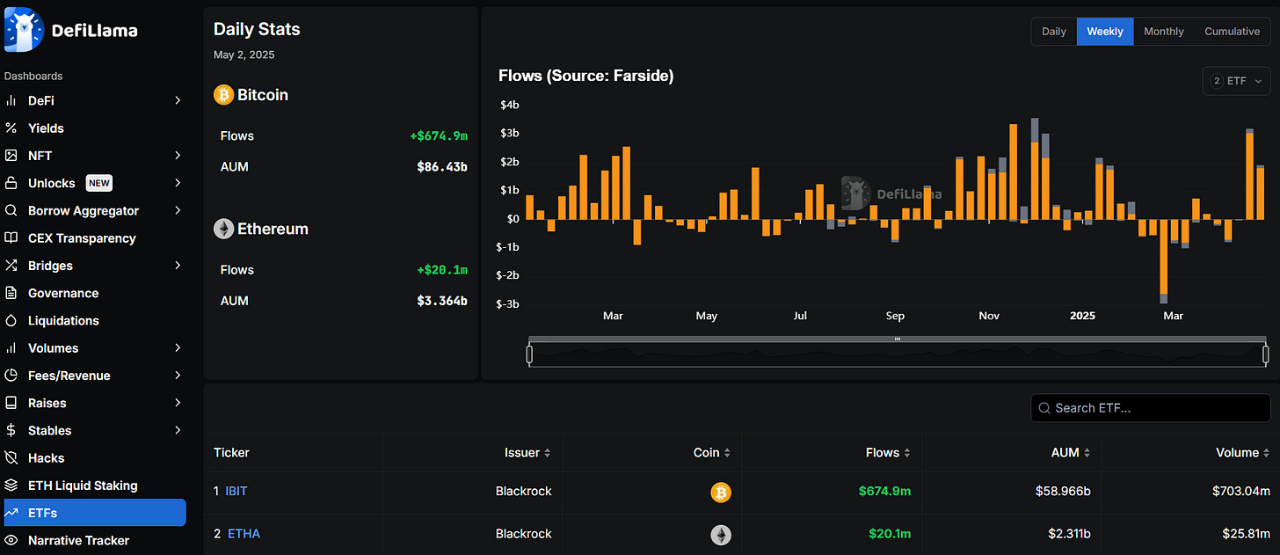Click the Liquidations droplet icon

[x=11, y=321]
